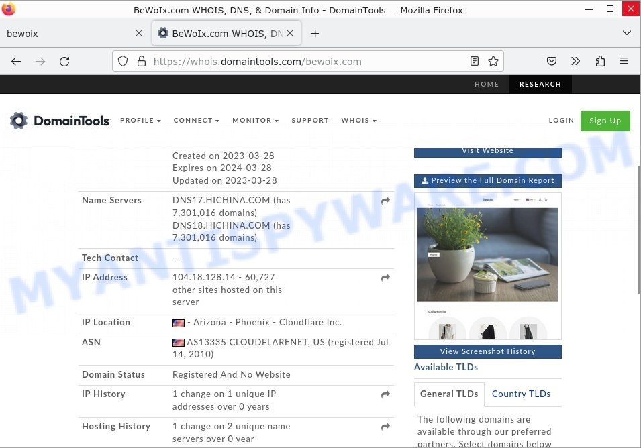Select the General TLDs tab
The height and width of the screenshot is (448, 641).
point(449,394)
